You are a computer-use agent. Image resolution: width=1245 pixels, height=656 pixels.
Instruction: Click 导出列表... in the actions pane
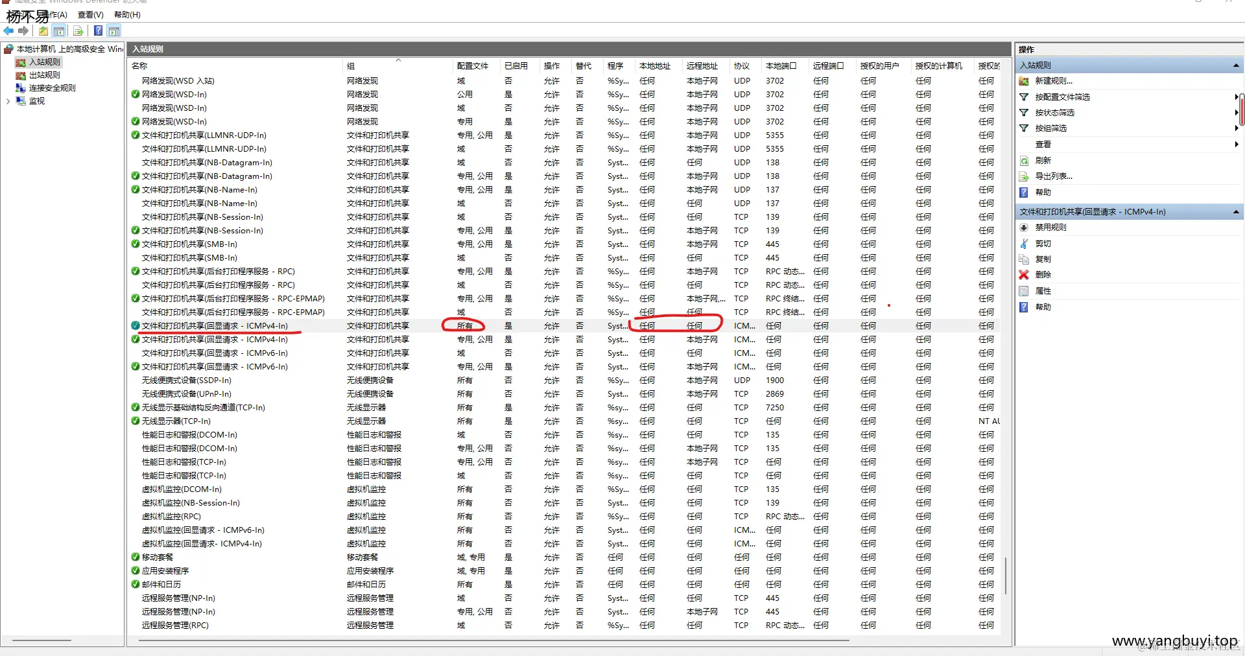[x=1054, y=176]
